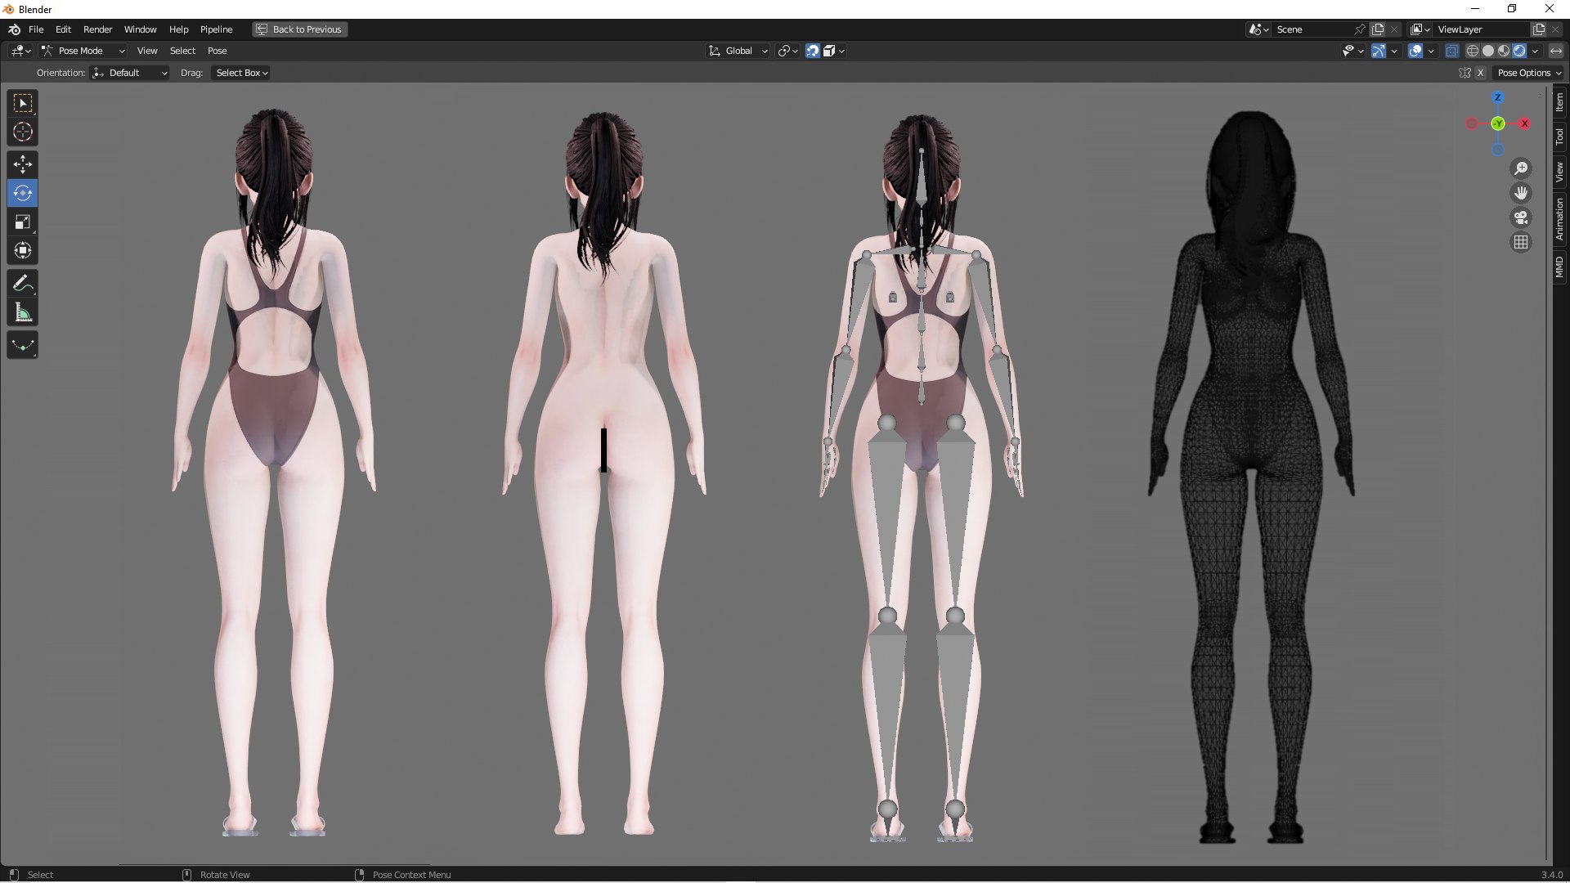This screenshot has width=1570, height=883.
Task: Open the Orientation Default dropdown
Action: coord(130,73)
